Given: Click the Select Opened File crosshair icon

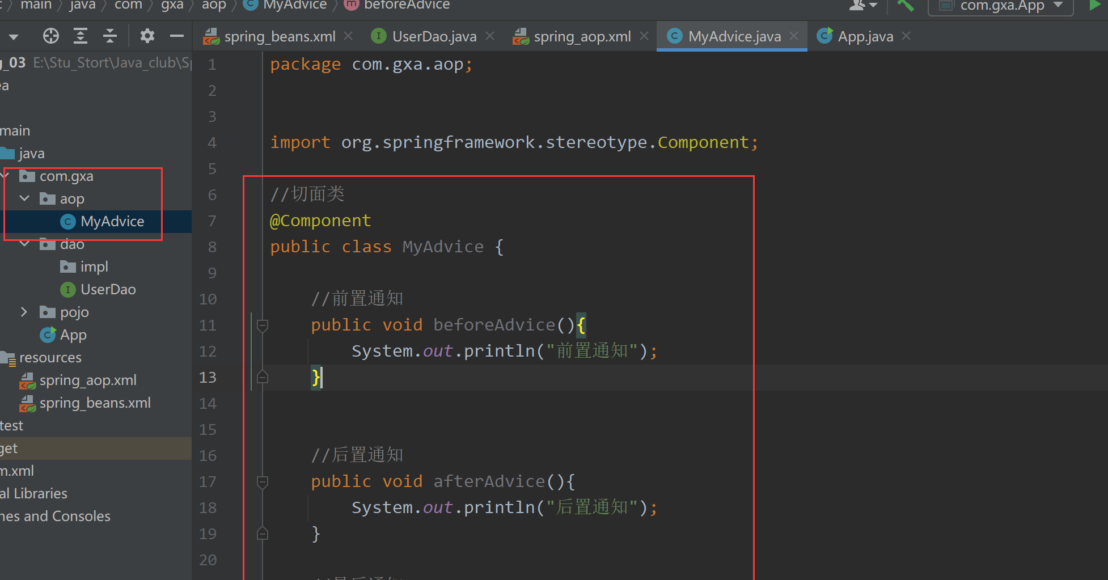Looking at the screenshot, I should tap(50, 35).
